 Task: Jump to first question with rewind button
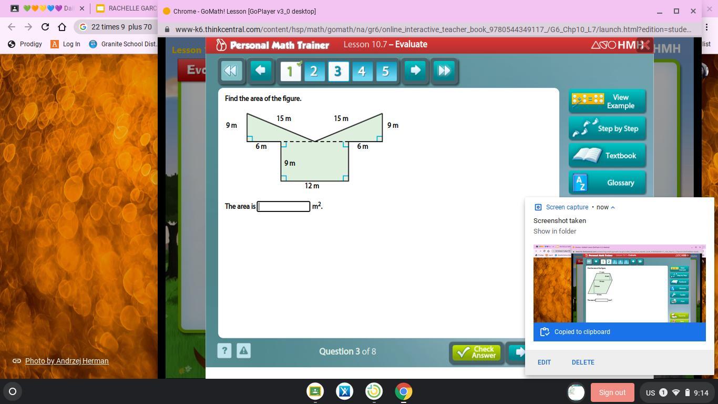(231, 70)
